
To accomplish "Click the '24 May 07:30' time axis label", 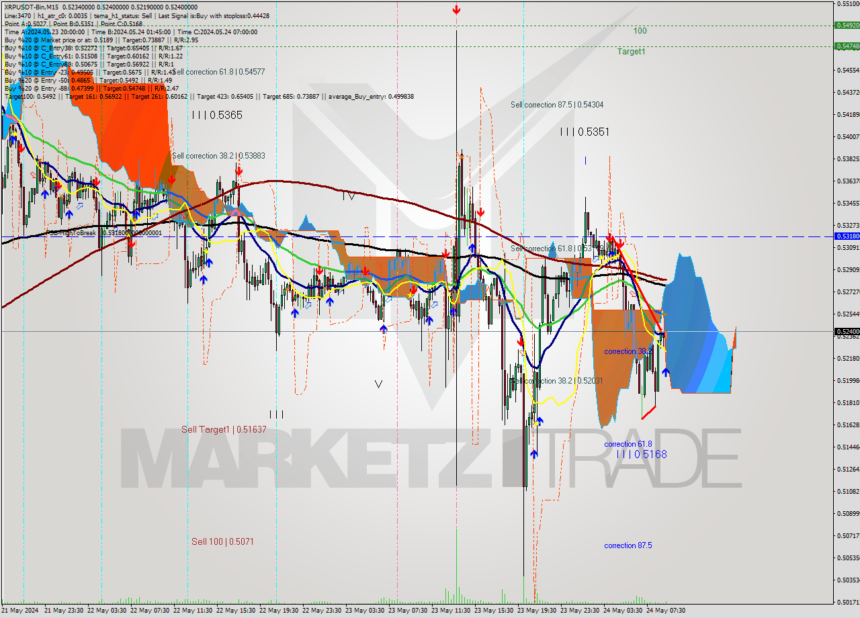I will (666, 611).
